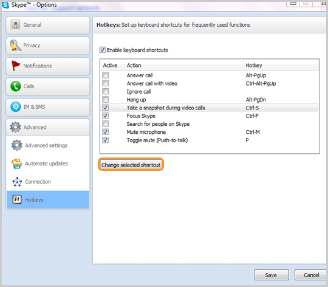
Task: Click the Notifications red flag icon
Action: click(15, 66)
